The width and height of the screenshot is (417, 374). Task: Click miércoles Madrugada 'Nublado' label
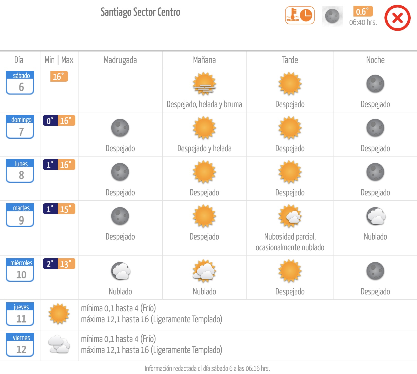[120, 292]
